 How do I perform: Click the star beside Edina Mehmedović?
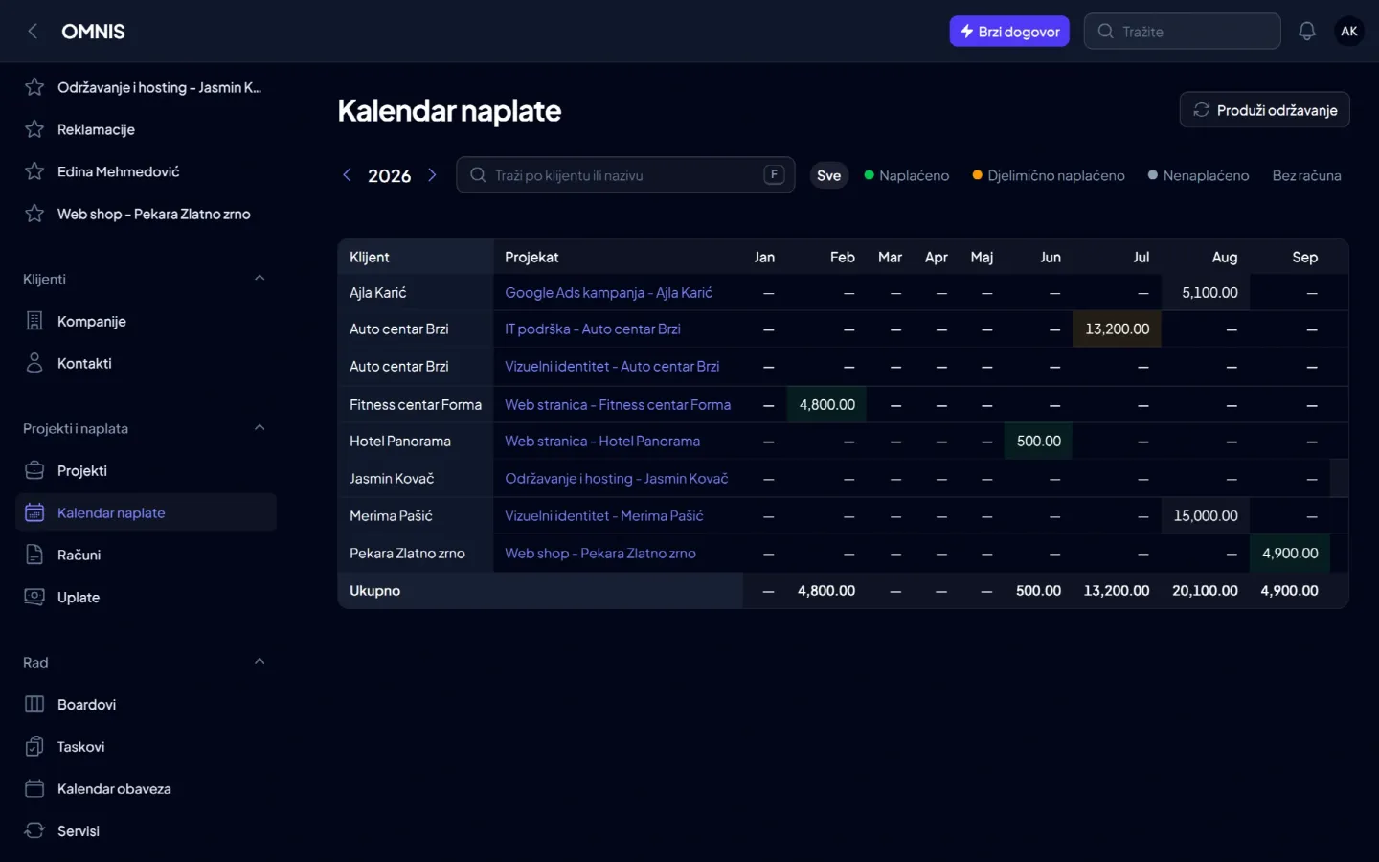point(34,171)
